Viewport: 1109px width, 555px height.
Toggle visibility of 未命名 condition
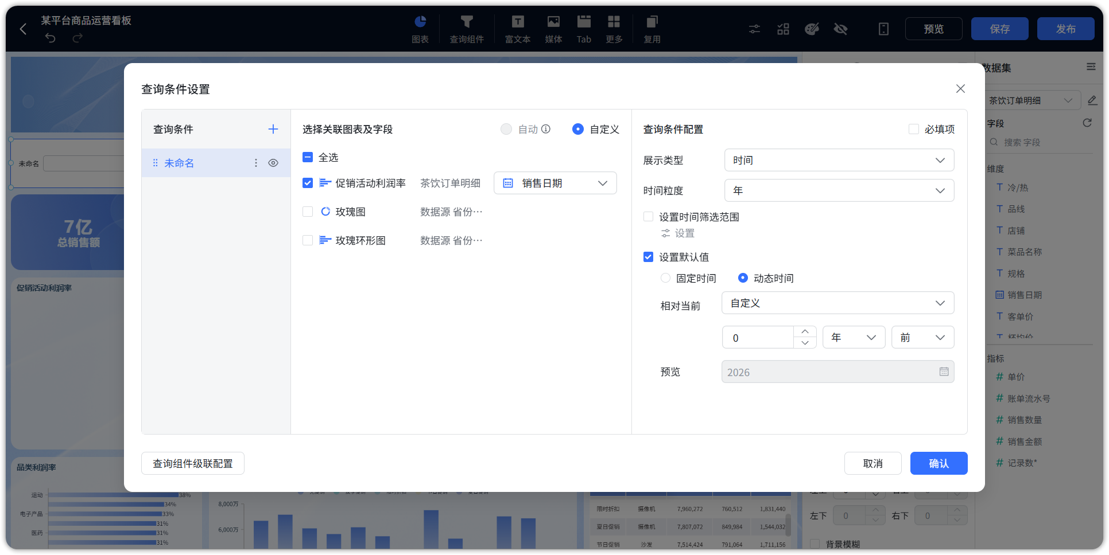pos(273,163)
